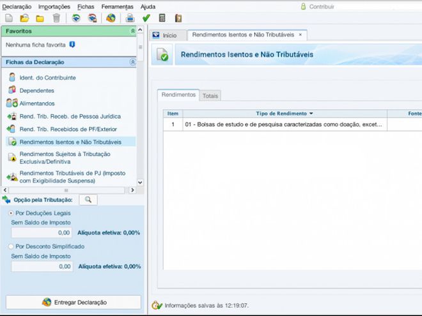Close the Rendimentos Isentos e Não Tributáveis tab
422x316 pixels.
coord(300,34)
